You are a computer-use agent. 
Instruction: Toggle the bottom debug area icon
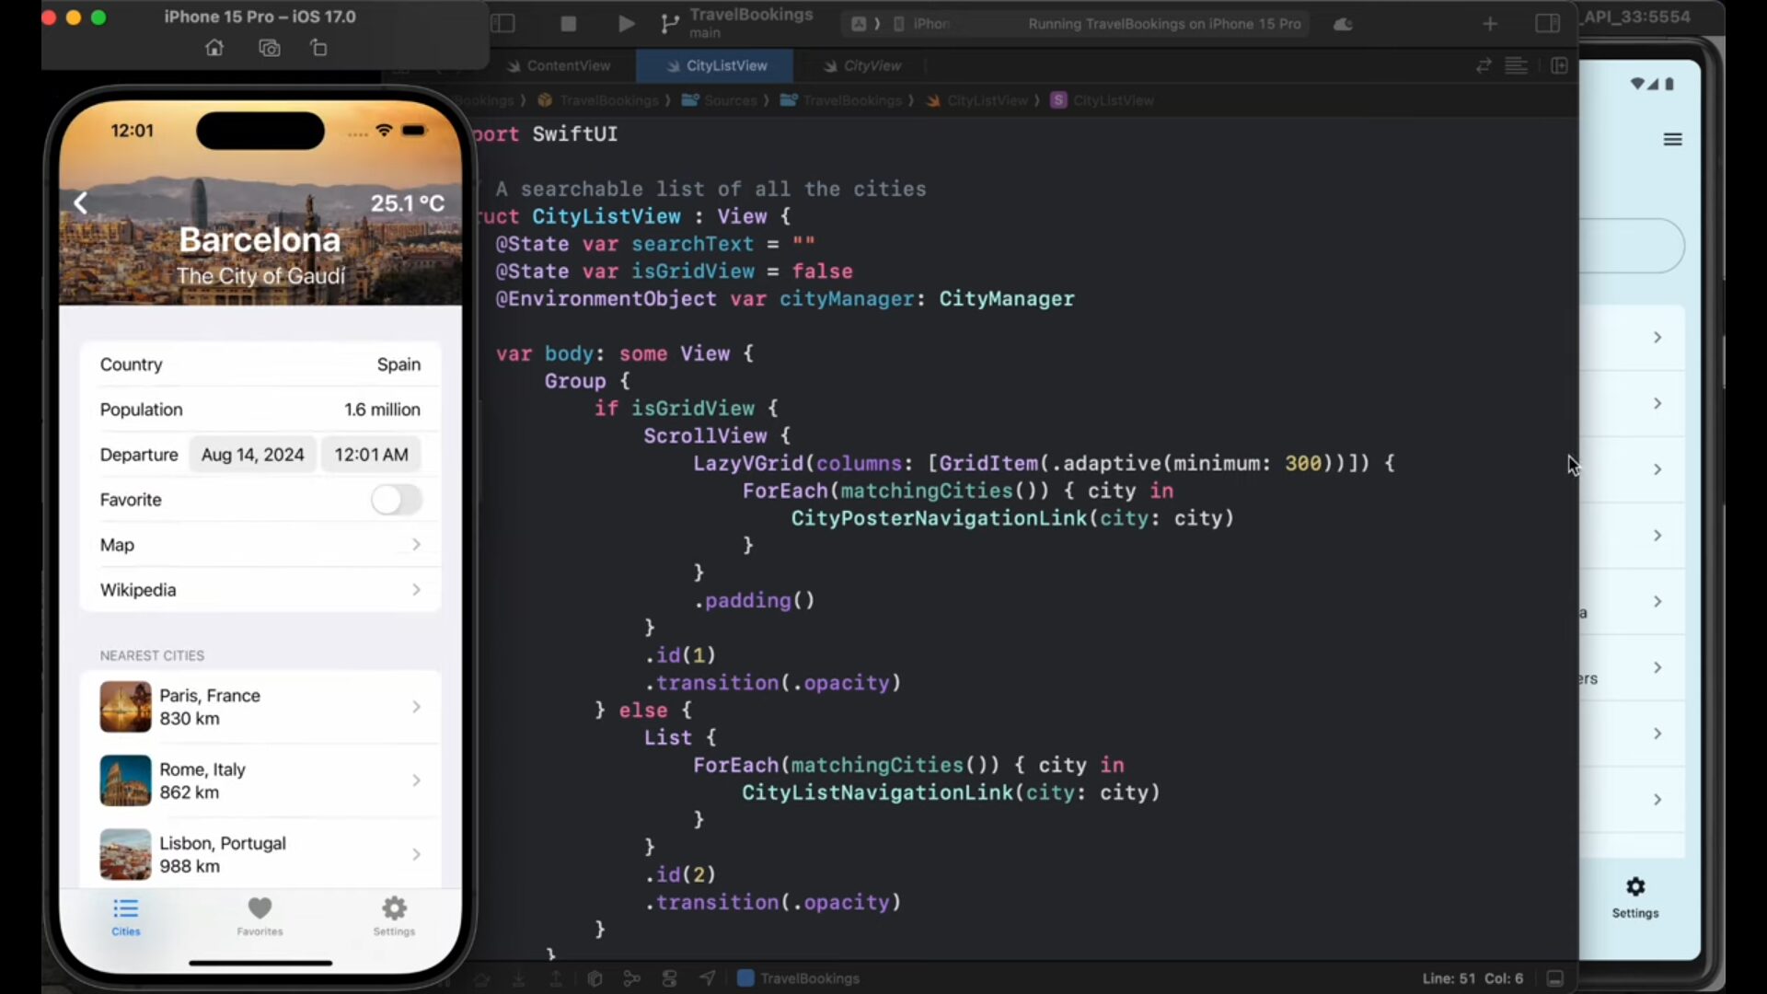pyautogui.click(x=1555, y=978)
